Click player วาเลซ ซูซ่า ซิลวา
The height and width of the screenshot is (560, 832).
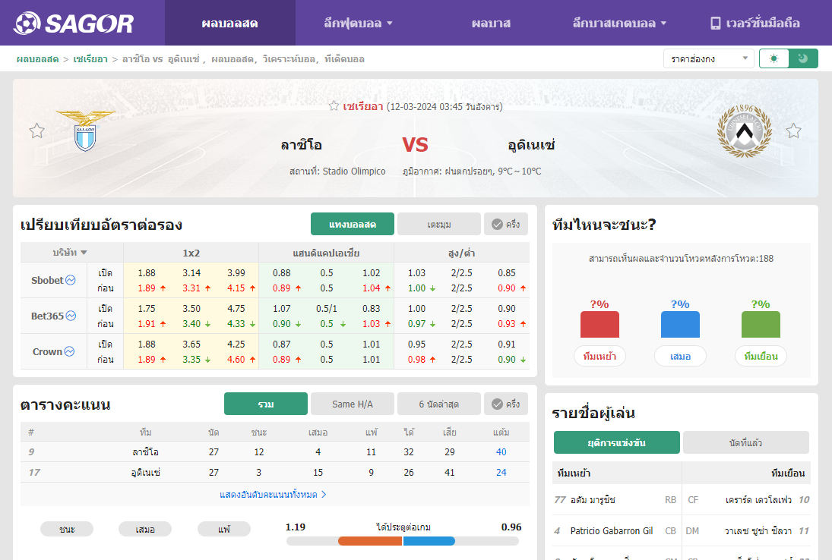pos(758,530)
